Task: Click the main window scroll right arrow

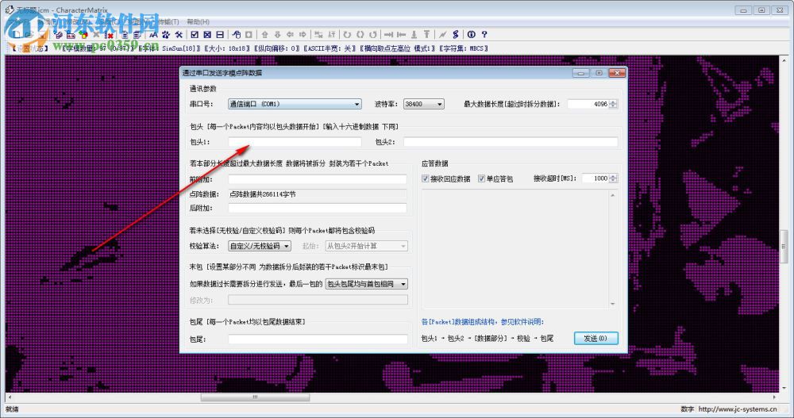Action: (775, 397)
